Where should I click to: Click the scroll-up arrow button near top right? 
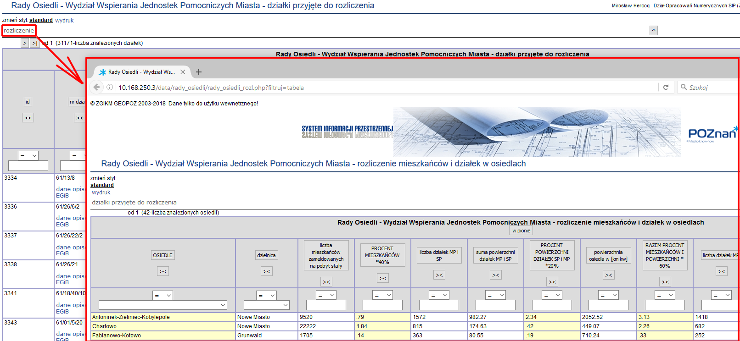pos(654,30)
